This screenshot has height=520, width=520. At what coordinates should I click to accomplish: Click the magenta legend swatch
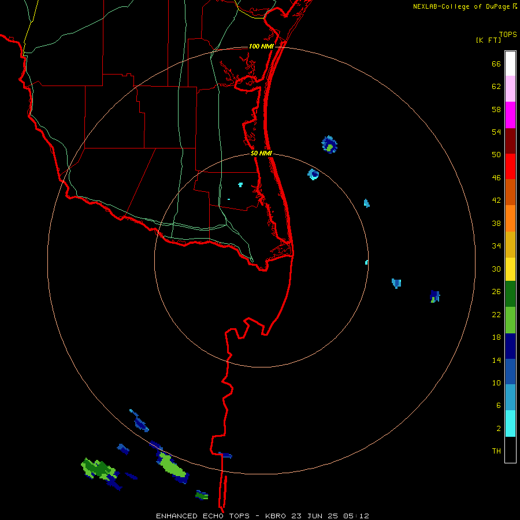(x=510, y=115)
